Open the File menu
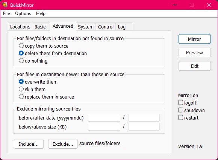This screenshot has height=160, width=218. click(x=6, y=13)
